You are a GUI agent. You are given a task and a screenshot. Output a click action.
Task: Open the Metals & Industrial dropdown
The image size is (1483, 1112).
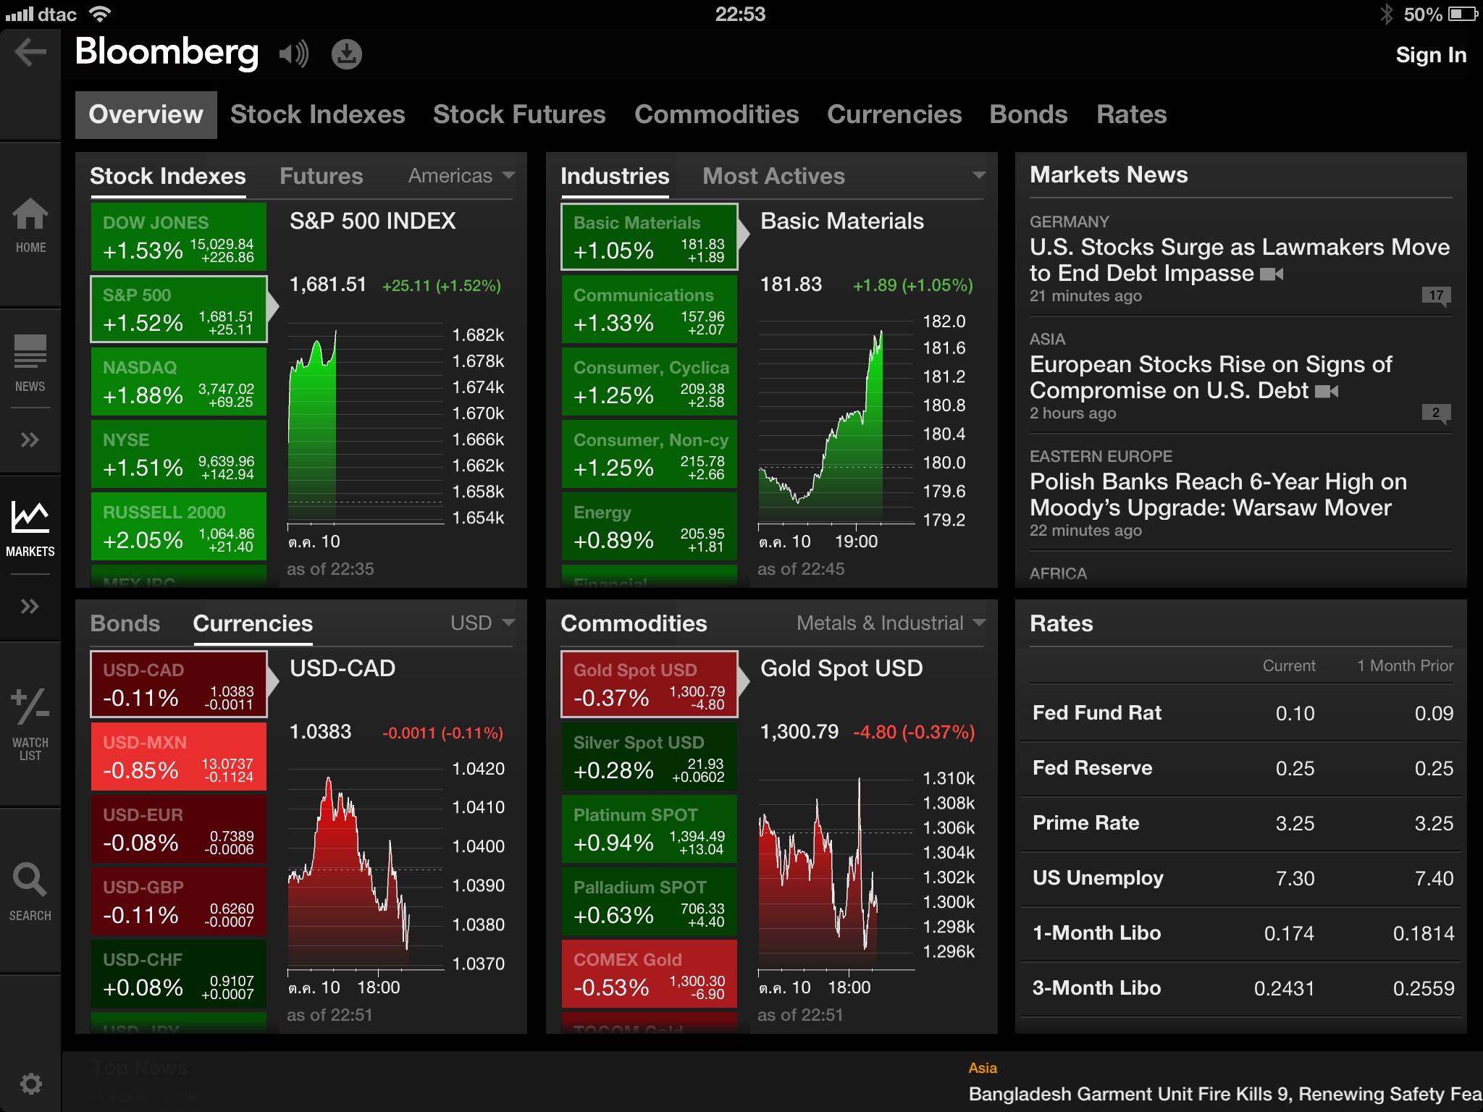coord(891,623)
